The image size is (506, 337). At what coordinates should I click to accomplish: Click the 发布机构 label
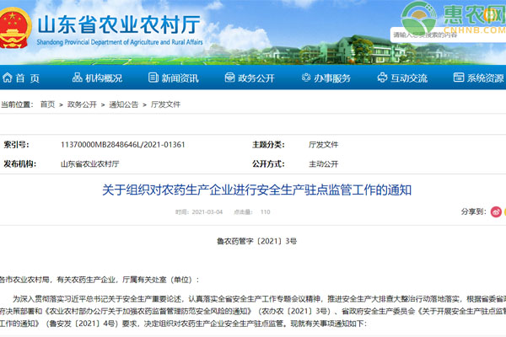coord(19,163)
